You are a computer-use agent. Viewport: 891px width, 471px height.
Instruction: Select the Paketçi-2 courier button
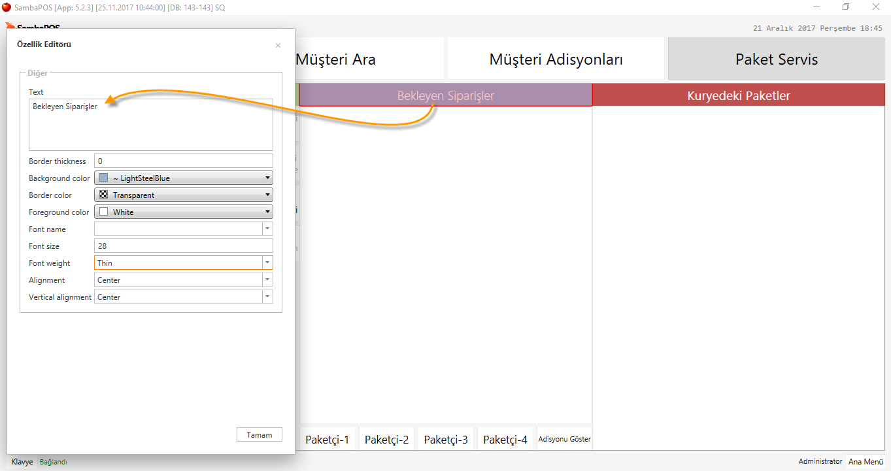point(386,440)
